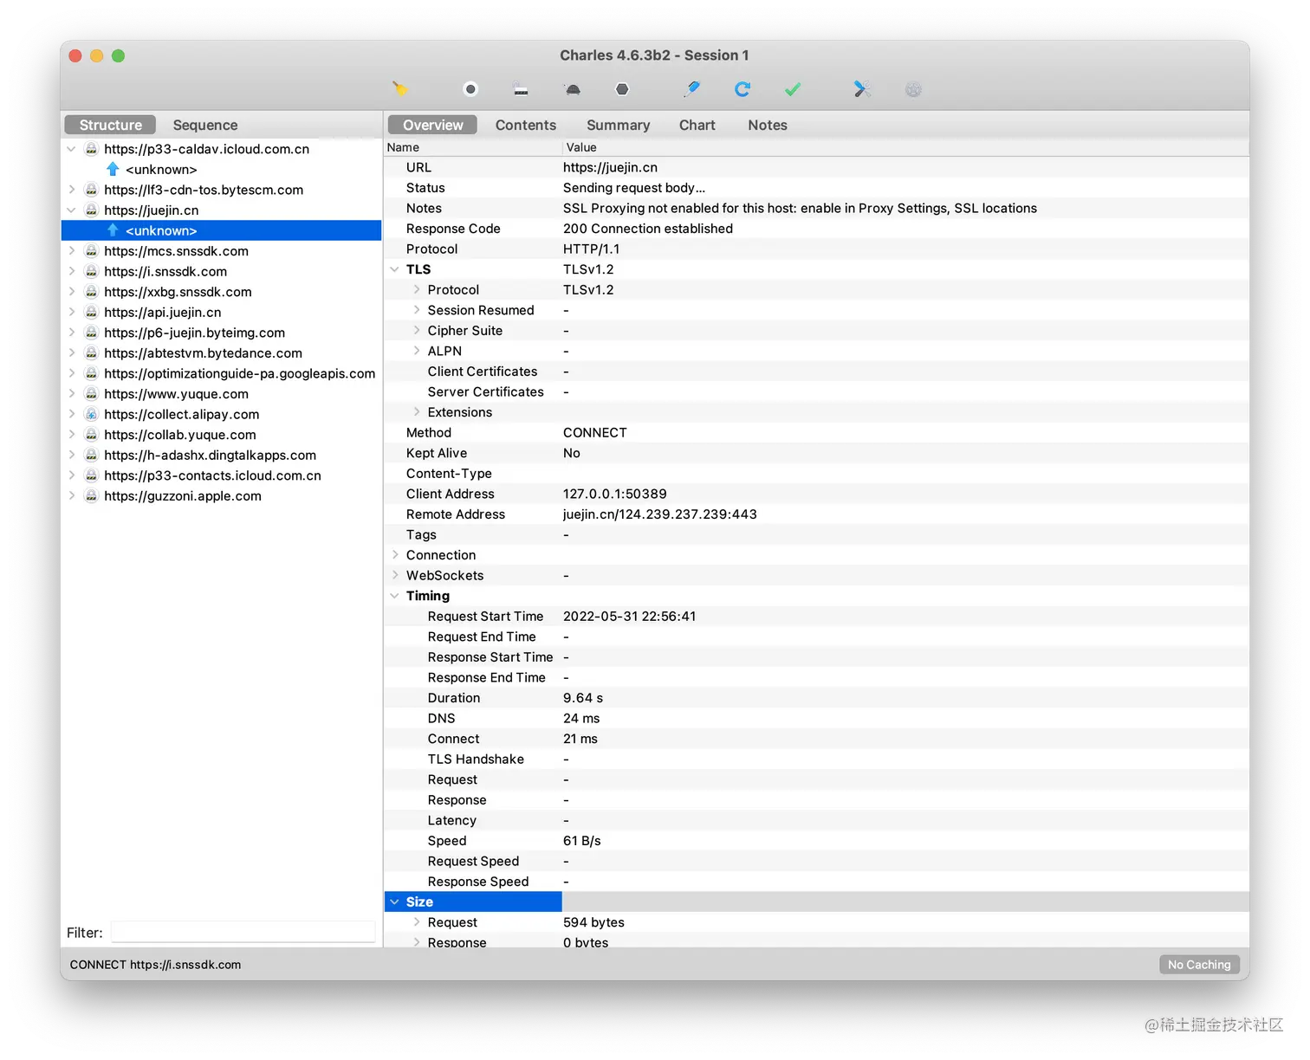Select https://guzzoni.apple.com host
The width and height of the screenshot is (1310, 1060).
coord(183,496)
